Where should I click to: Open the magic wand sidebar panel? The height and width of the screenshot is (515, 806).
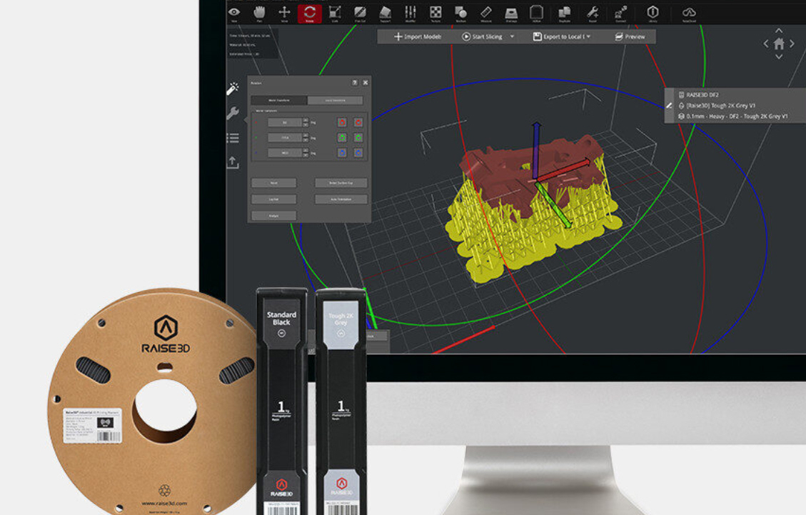[233, 89]
